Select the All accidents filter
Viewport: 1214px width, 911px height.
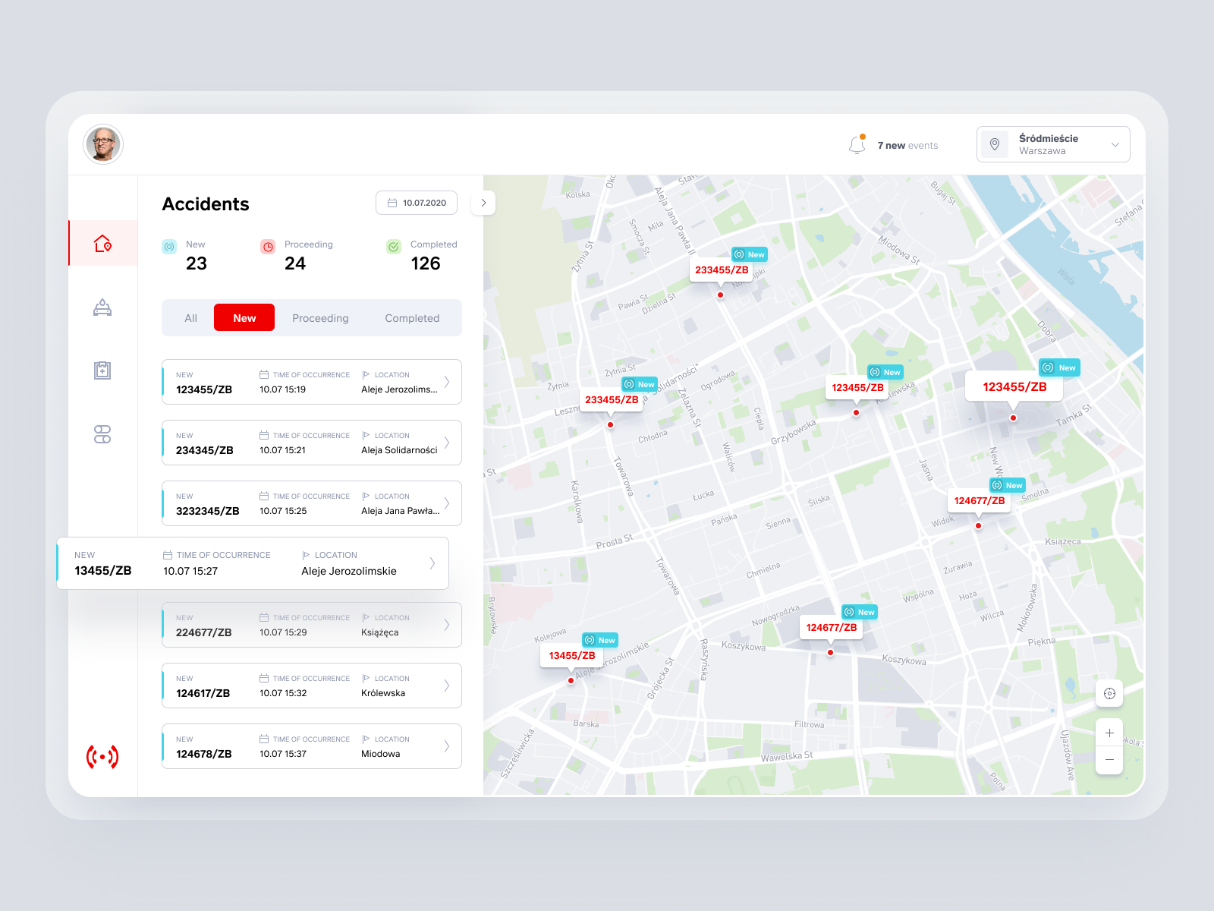(190, 318)
